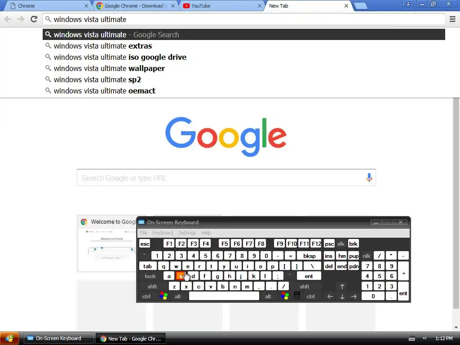460x345 pixels.
Task: Click the right Windows logo key on keyboard
Action: (x=284, y=296)
